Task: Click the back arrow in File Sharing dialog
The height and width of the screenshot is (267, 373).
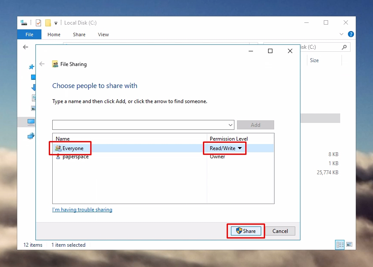Action: pos(42,64)
